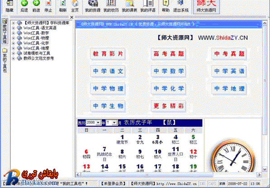Click the horizontal scrollbar left arrow

click(x=78, y=175)
